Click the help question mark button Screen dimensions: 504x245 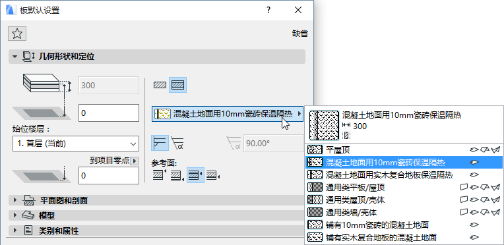point(268,10)
